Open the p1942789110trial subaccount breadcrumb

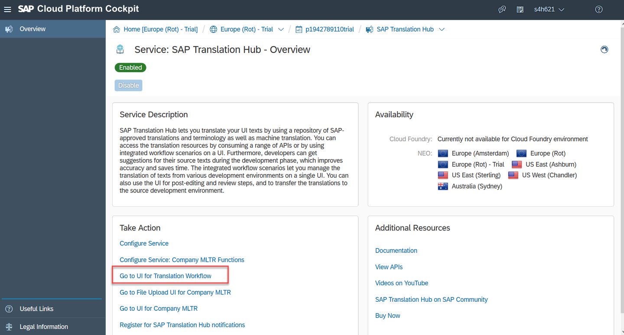coord(330,29)
